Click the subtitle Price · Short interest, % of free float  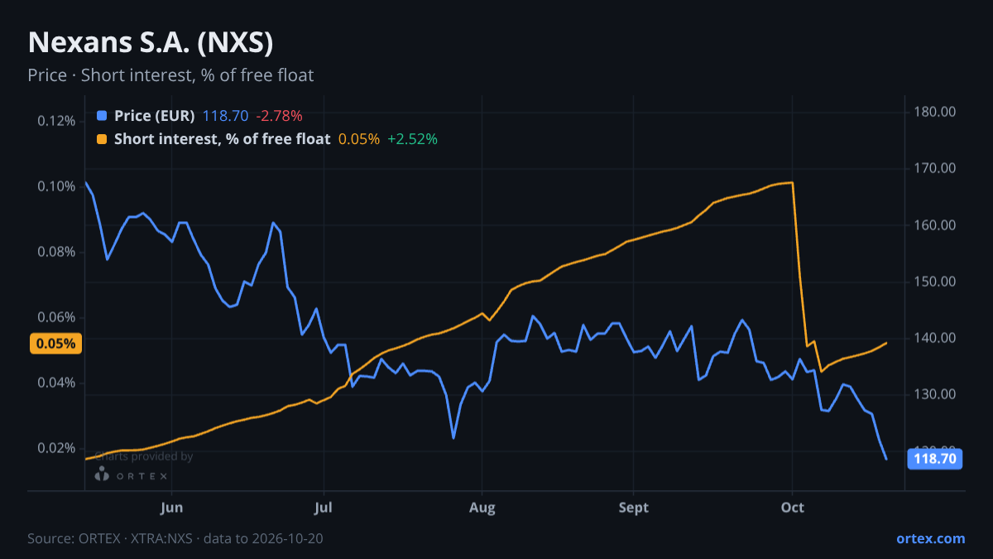(x=170, y=75)
